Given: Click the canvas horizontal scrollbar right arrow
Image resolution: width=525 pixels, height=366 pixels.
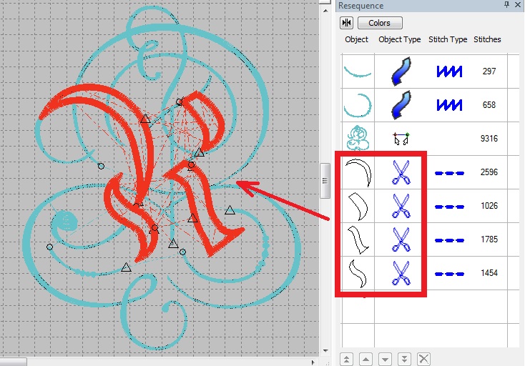Looking at the screenshot, I should pyautogui.click(x=313, y=362).
